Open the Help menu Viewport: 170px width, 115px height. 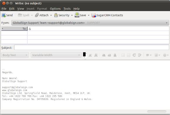pyautogui.click(x=76, y=9)
